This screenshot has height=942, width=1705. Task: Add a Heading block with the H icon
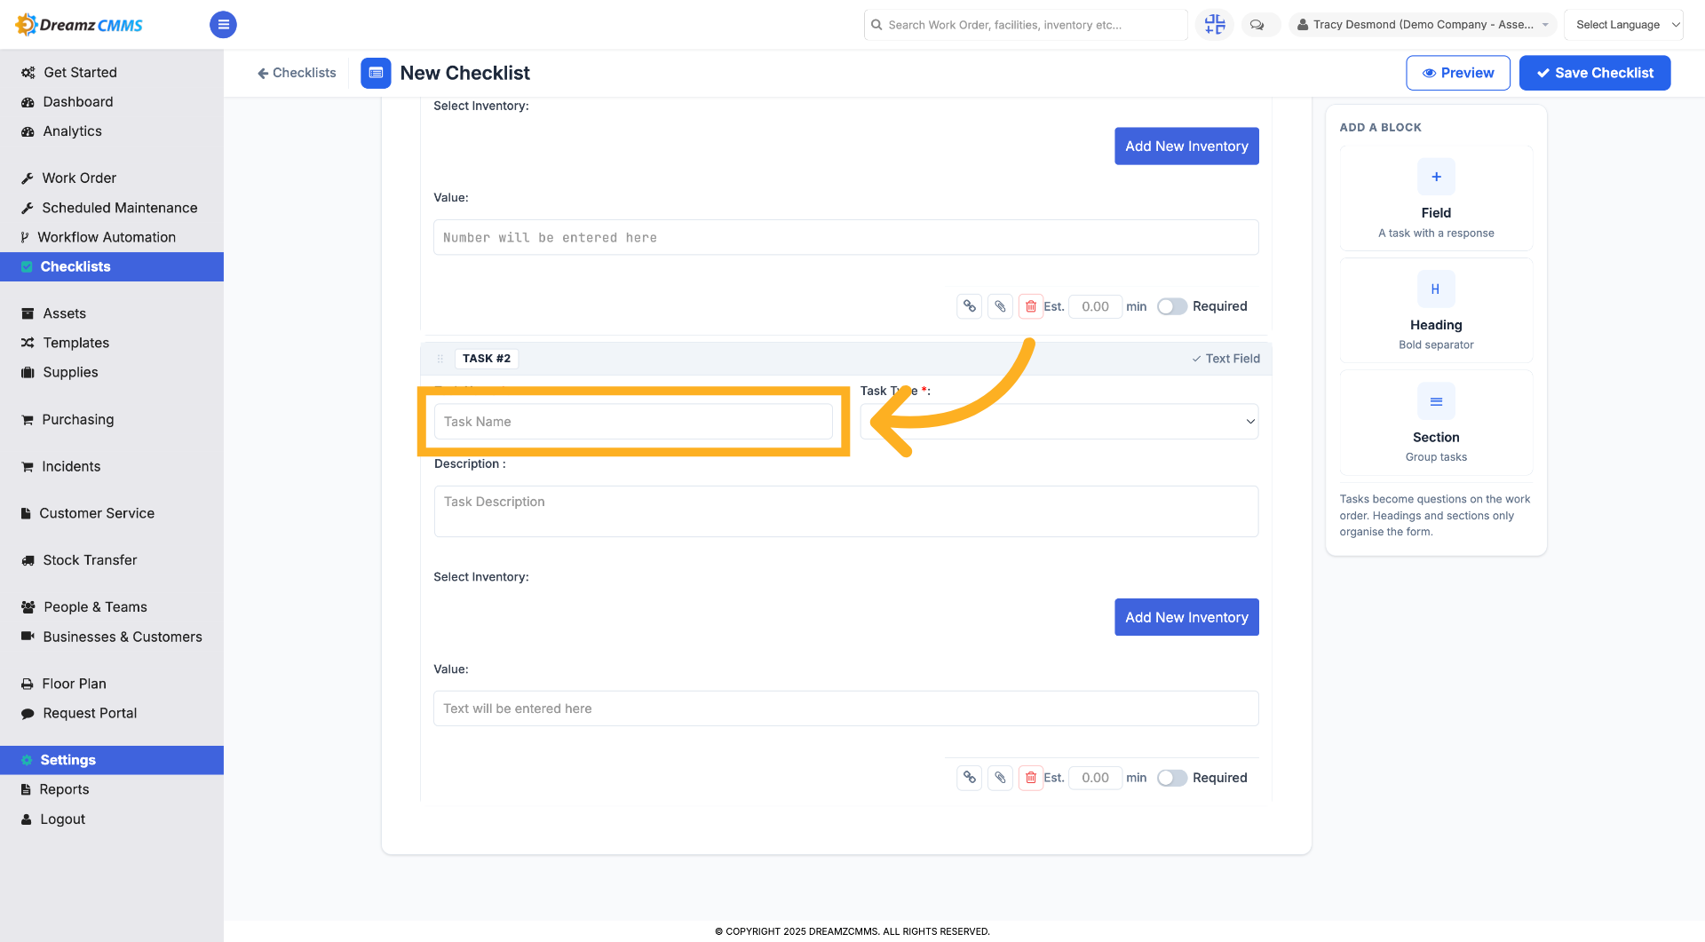pos(1436,289)
